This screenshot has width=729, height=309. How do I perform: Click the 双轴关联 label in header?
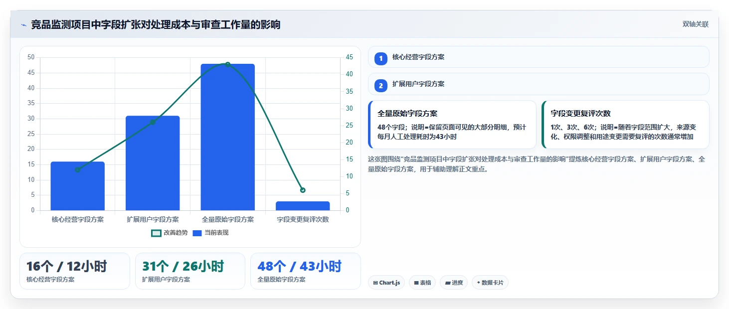(695, 24)
